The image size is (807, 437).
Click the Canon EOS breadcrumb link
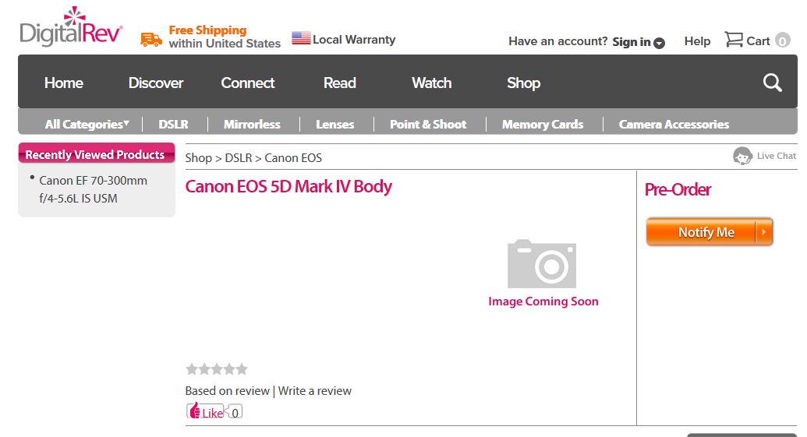tap(293, 158)
